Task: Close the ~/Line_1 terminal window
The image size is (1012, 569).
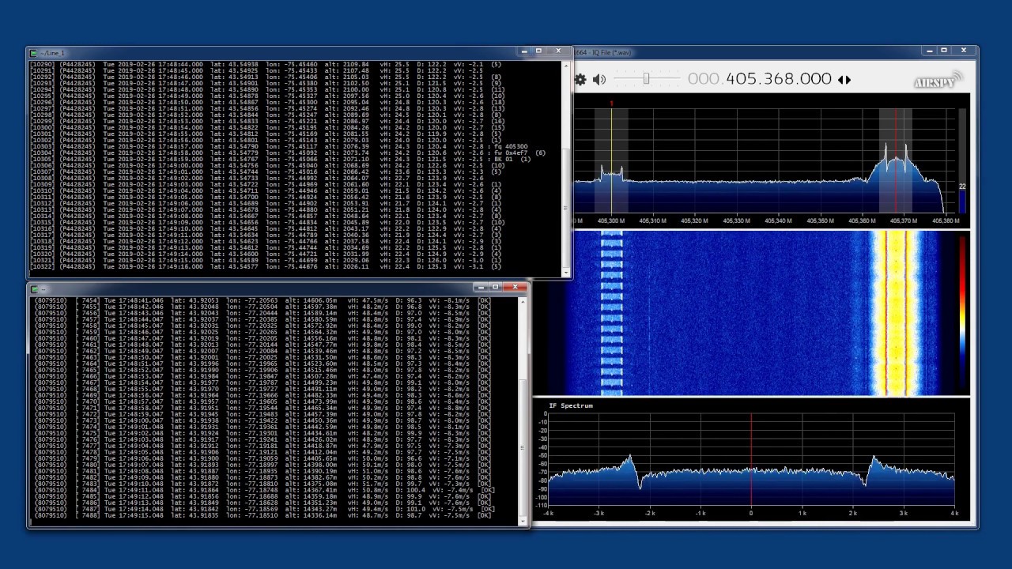Action: pos(558,51)
